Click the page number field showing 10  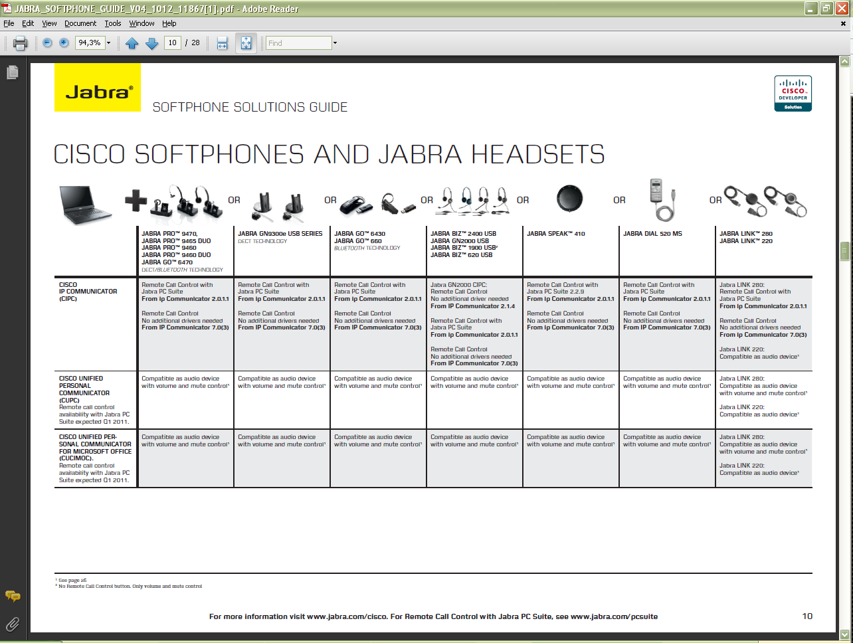[173, 43]
